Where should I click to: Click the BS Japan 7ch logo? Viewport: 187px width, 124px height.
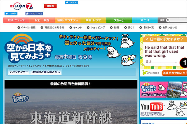click(x=21, y=6)
